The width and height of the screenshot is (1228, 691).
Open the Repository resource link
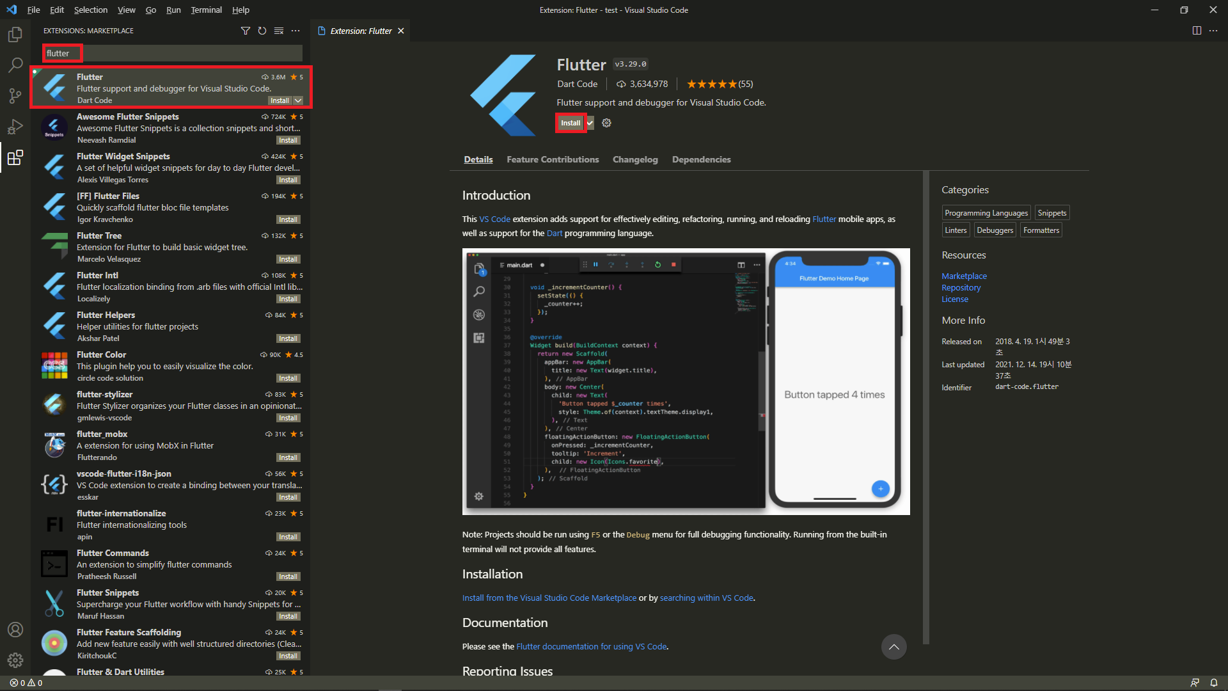coord(961,288)
